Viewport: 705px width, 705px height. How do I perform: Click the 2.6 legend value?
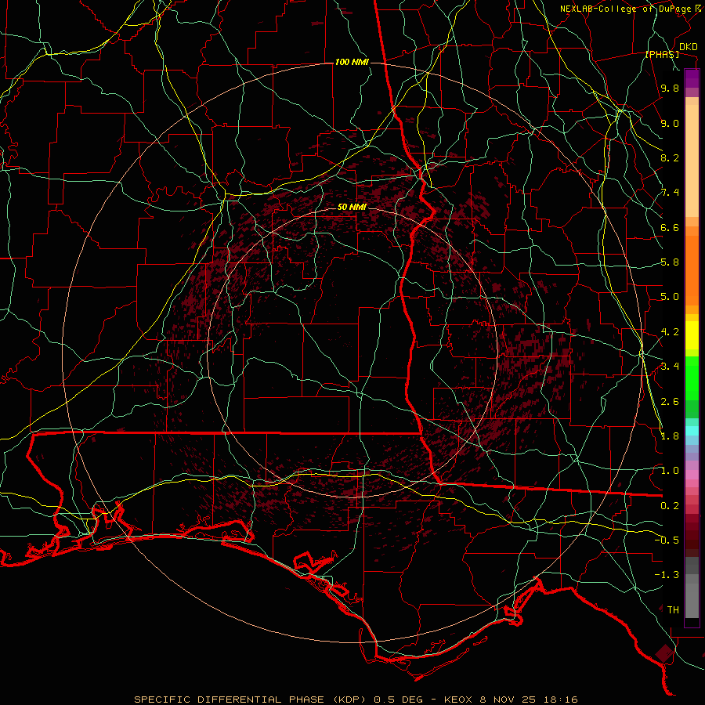point(670,402)
